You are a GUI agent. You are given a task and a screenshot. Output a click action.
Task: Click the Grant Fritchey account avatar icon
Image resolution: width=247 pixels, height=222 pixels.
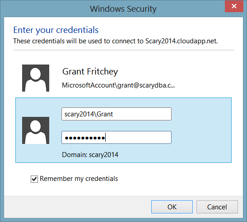[x=36, y=78]
